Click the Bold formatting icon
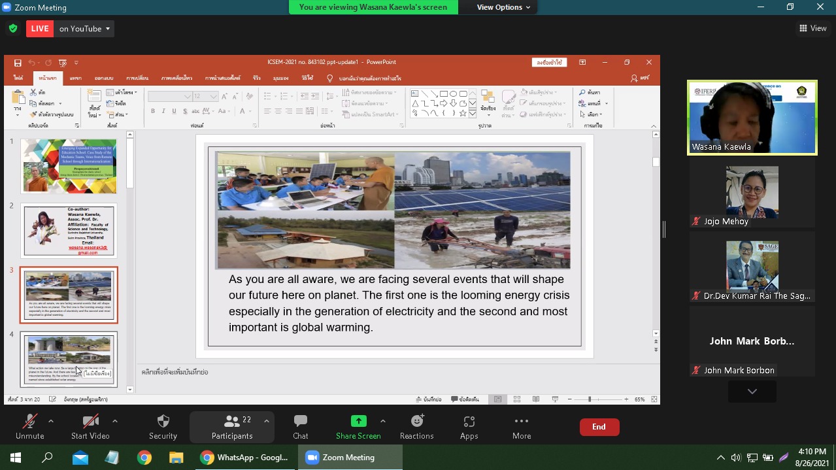 (x=153, y=112)
